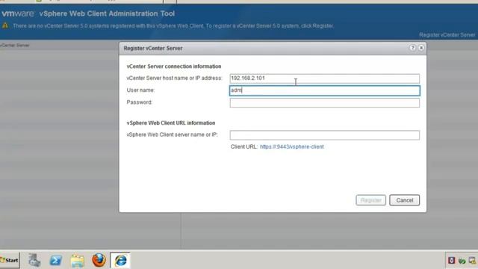Cancel the registration dialog
Viewport: 478px width, 269px height.
[405, 200]
